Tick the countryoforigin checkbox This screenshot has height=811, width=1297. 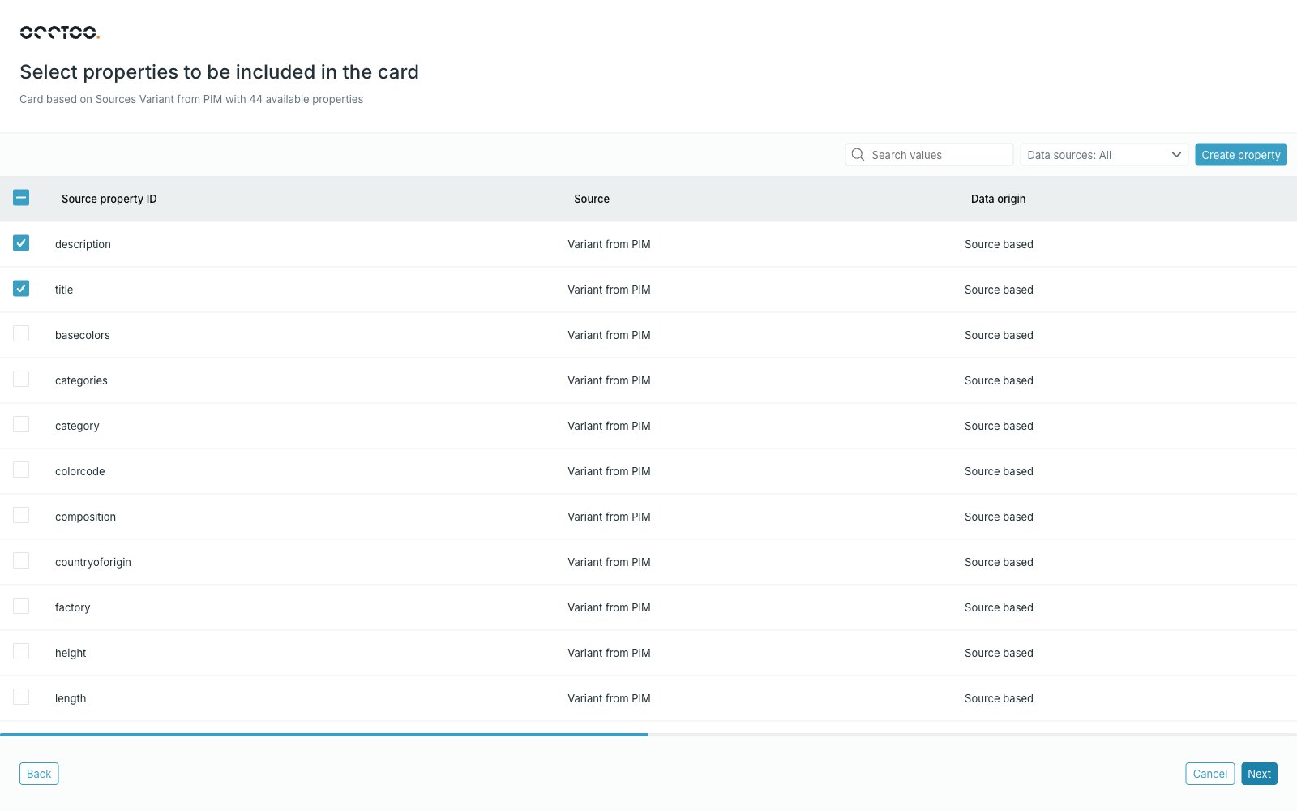click(x=21, y=560)
